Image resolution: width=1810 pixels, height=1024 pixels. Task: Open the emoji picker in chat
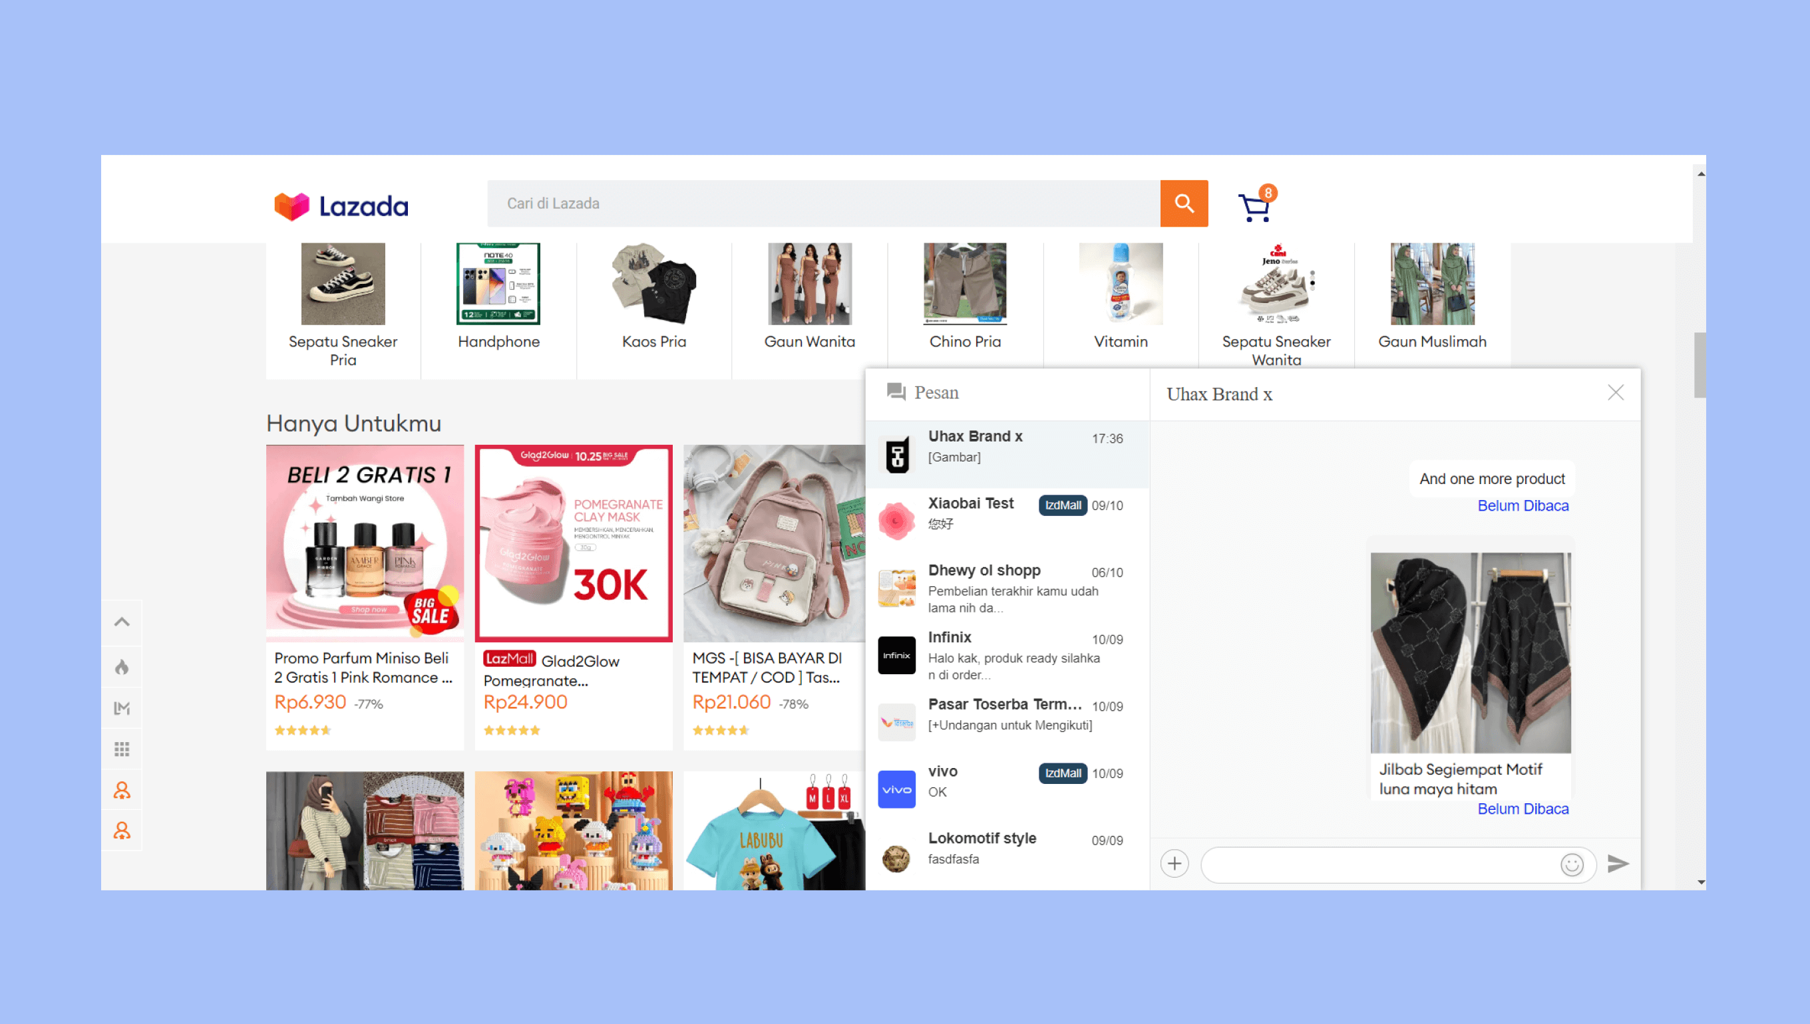tap(1571, 864)
